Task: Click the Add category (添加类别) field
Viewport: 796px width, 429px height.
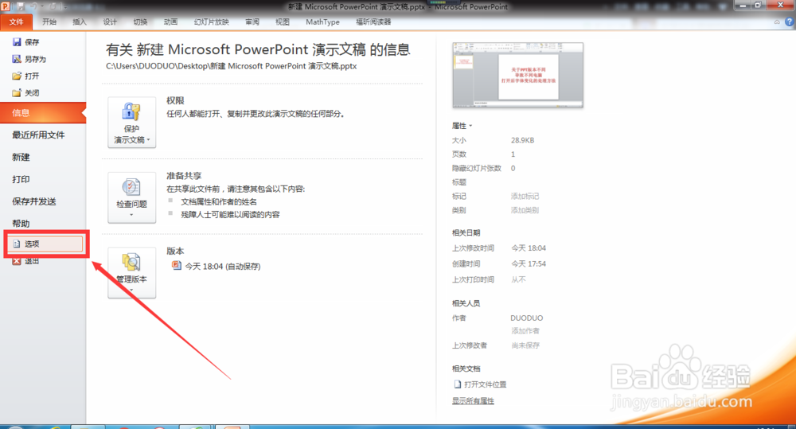Action: (525, 210)
